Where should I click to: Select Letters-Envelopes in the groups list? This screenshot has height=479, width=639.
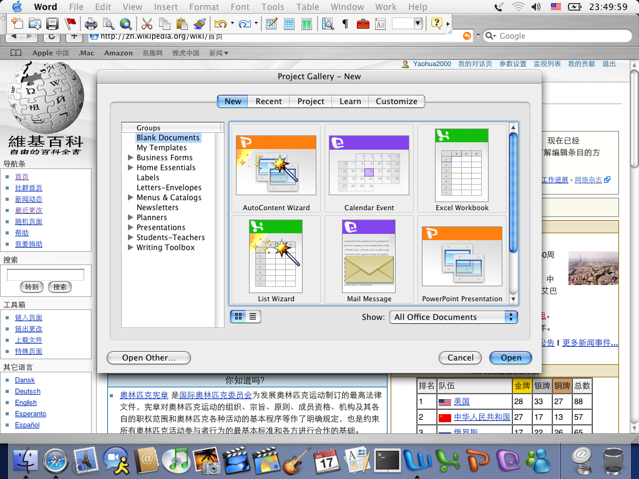[168, 187]
